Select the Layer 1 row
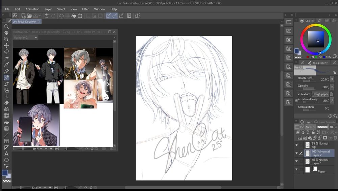The width and height of the screenshot is (338, 191). tap(319, 162)
